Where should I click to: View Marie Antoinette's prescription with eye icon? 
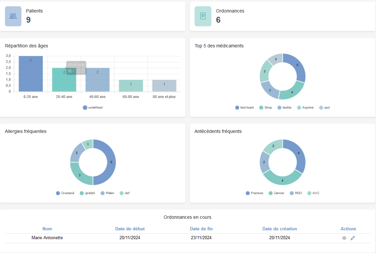click(344, 238)
